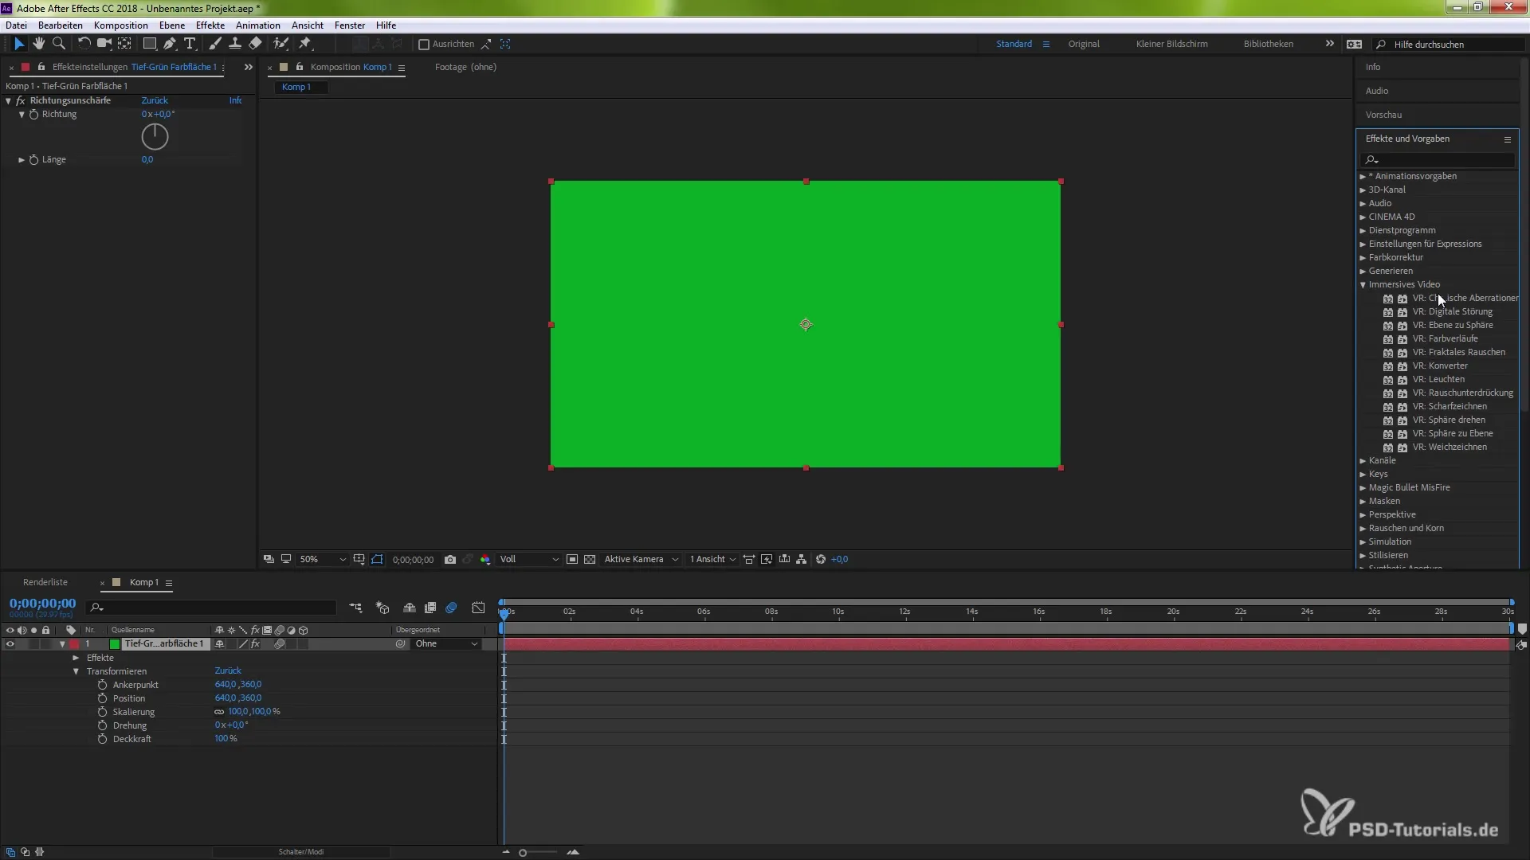The height and width of the screenshot is (860, 1530).
Task: Click Zurück link for Richtungsunschärfe effect
Action: click(155, 101)
